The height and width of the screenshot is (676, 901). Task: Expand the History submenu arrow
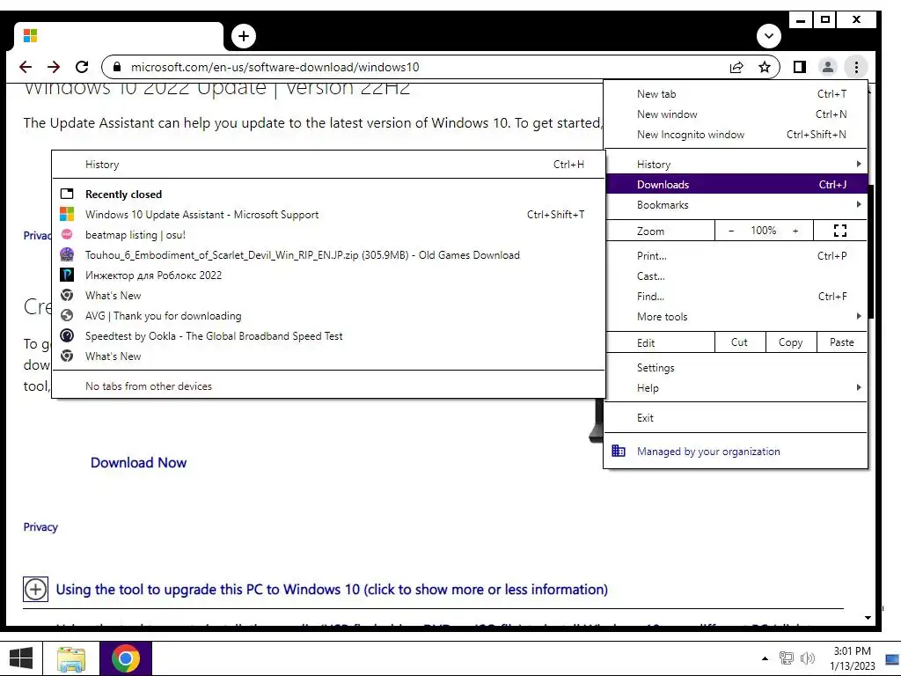(859, 165)
